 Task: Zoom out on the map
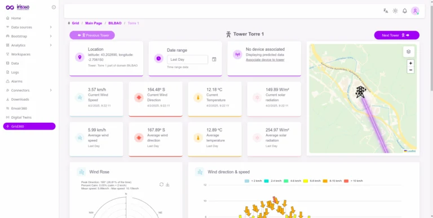(410, 70)
